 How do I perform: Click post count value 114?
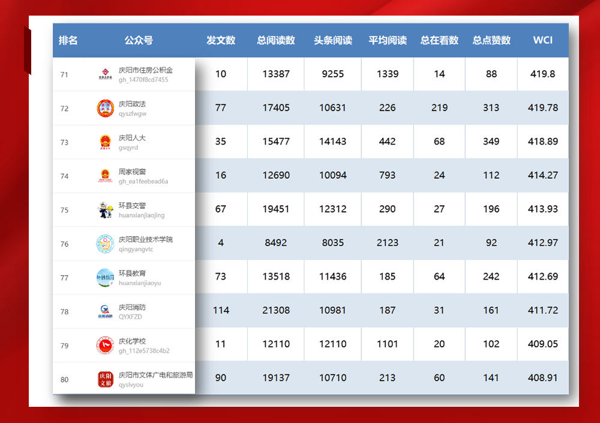pyautogui.click(x=221, y=310)
